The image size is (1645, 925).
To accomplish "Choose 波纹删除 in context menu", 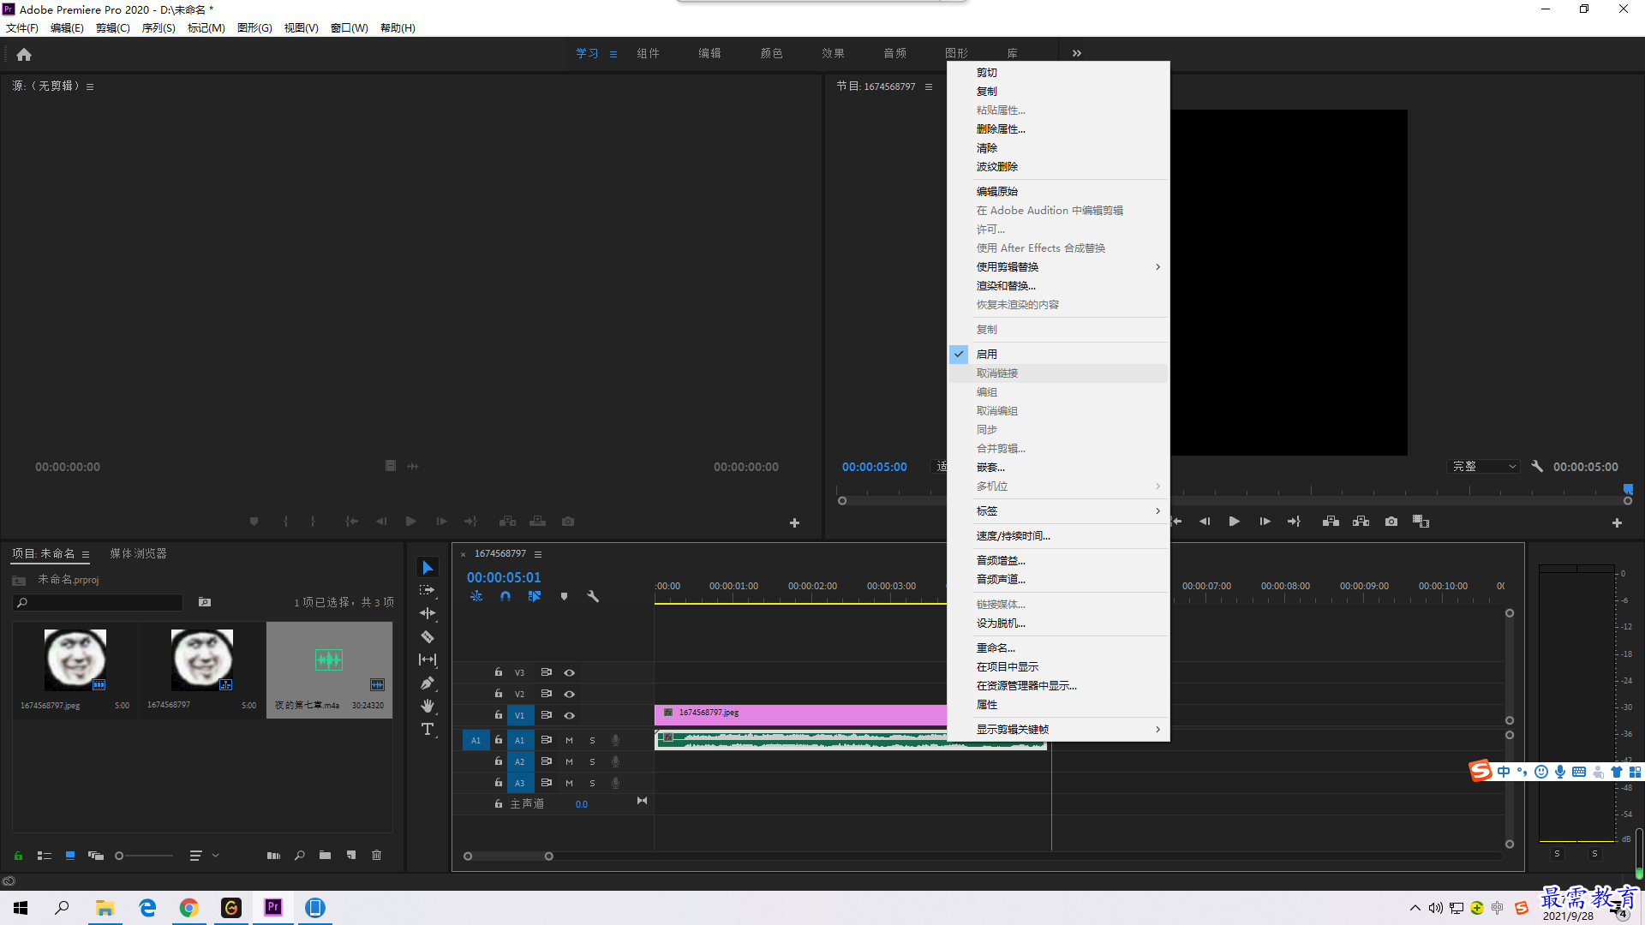I will pyautogui.click(x=1058, y=166).
